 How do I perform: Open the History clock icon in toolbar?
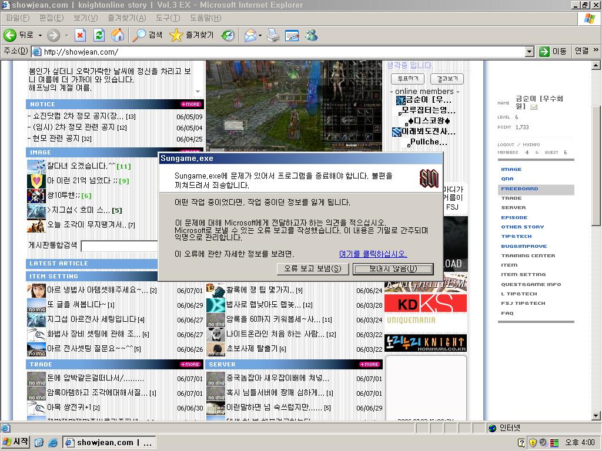(x=228, y=35)
